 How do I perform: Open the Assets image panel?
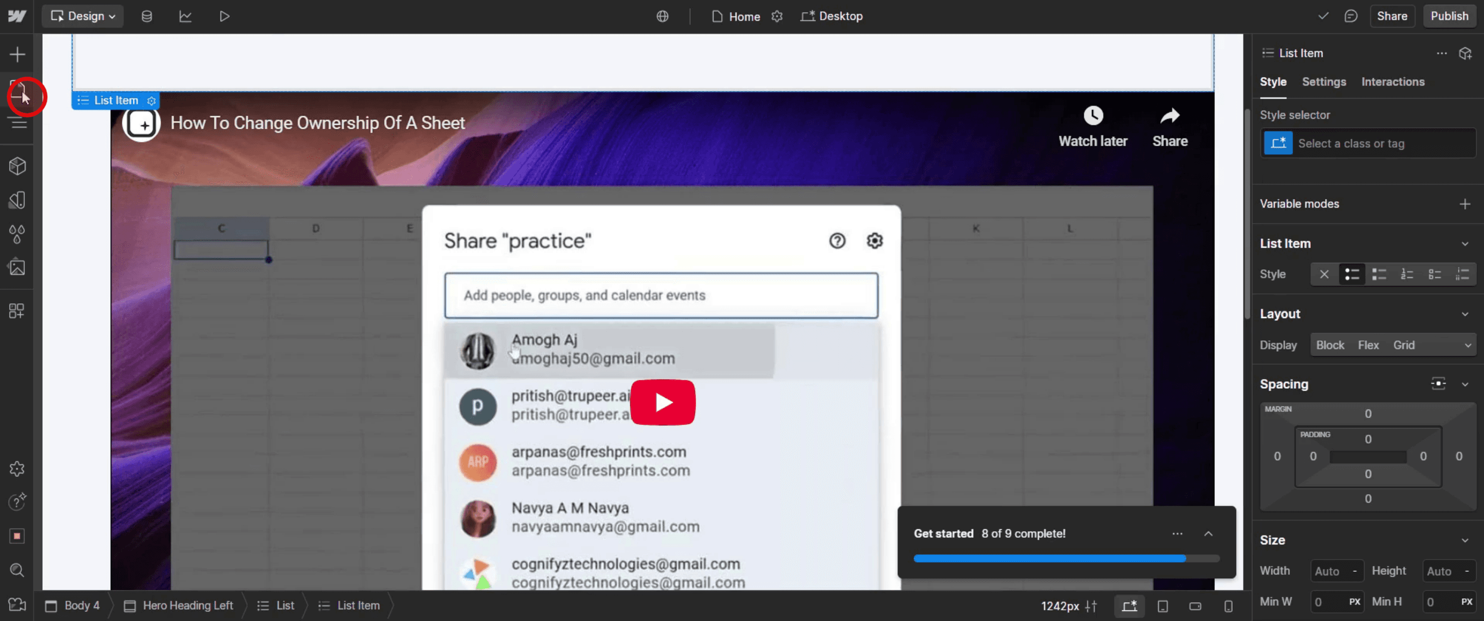17,267
